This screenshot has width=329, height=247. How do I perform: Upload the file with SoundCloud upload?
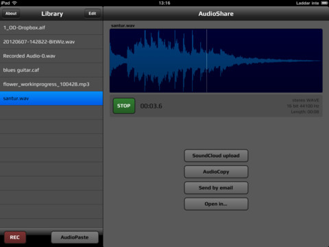click(x=216, y=156)
